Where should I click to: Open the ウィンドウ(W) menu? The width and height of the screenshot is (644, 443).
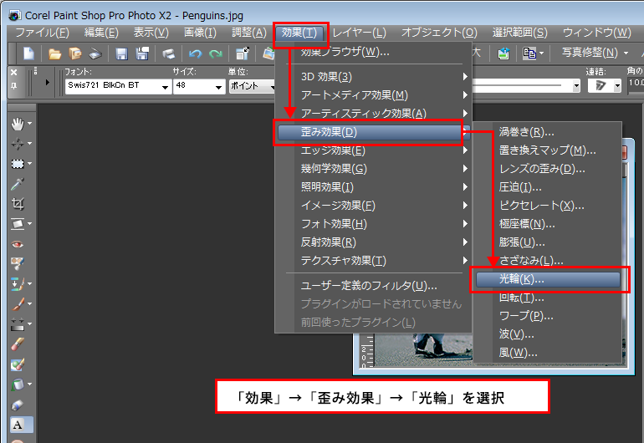(x=597, y=33)
